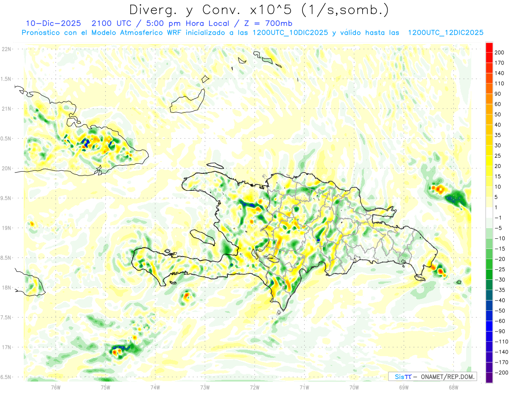The image size is (509, 393).
Task: Click the '-170' value on the color scale
Action: point(501,362)
